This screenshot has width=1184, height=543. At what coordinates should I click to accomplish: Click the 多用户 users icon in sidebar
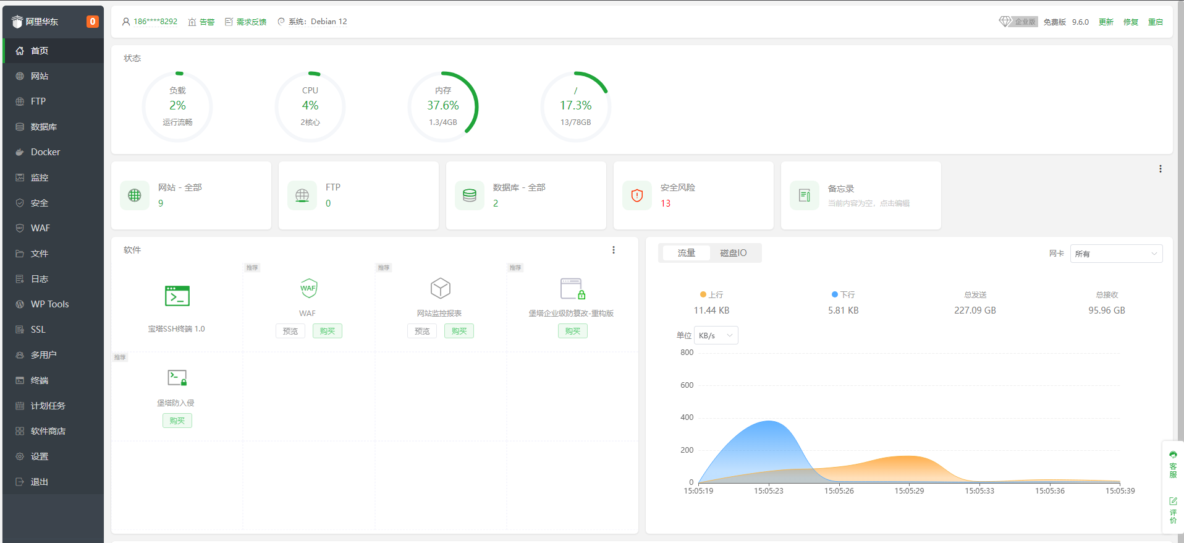click(20, 355)
